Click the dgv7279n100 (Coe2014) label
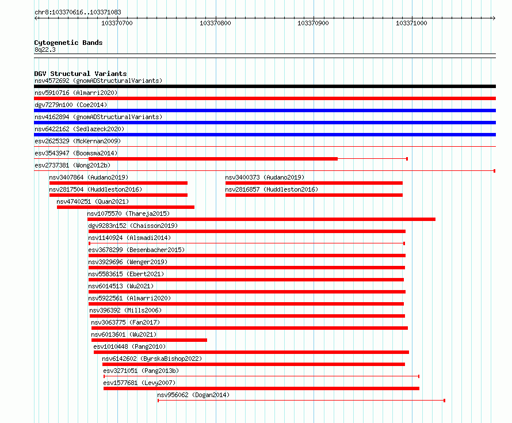Screen dimensions: 512x423 (71, 105)
